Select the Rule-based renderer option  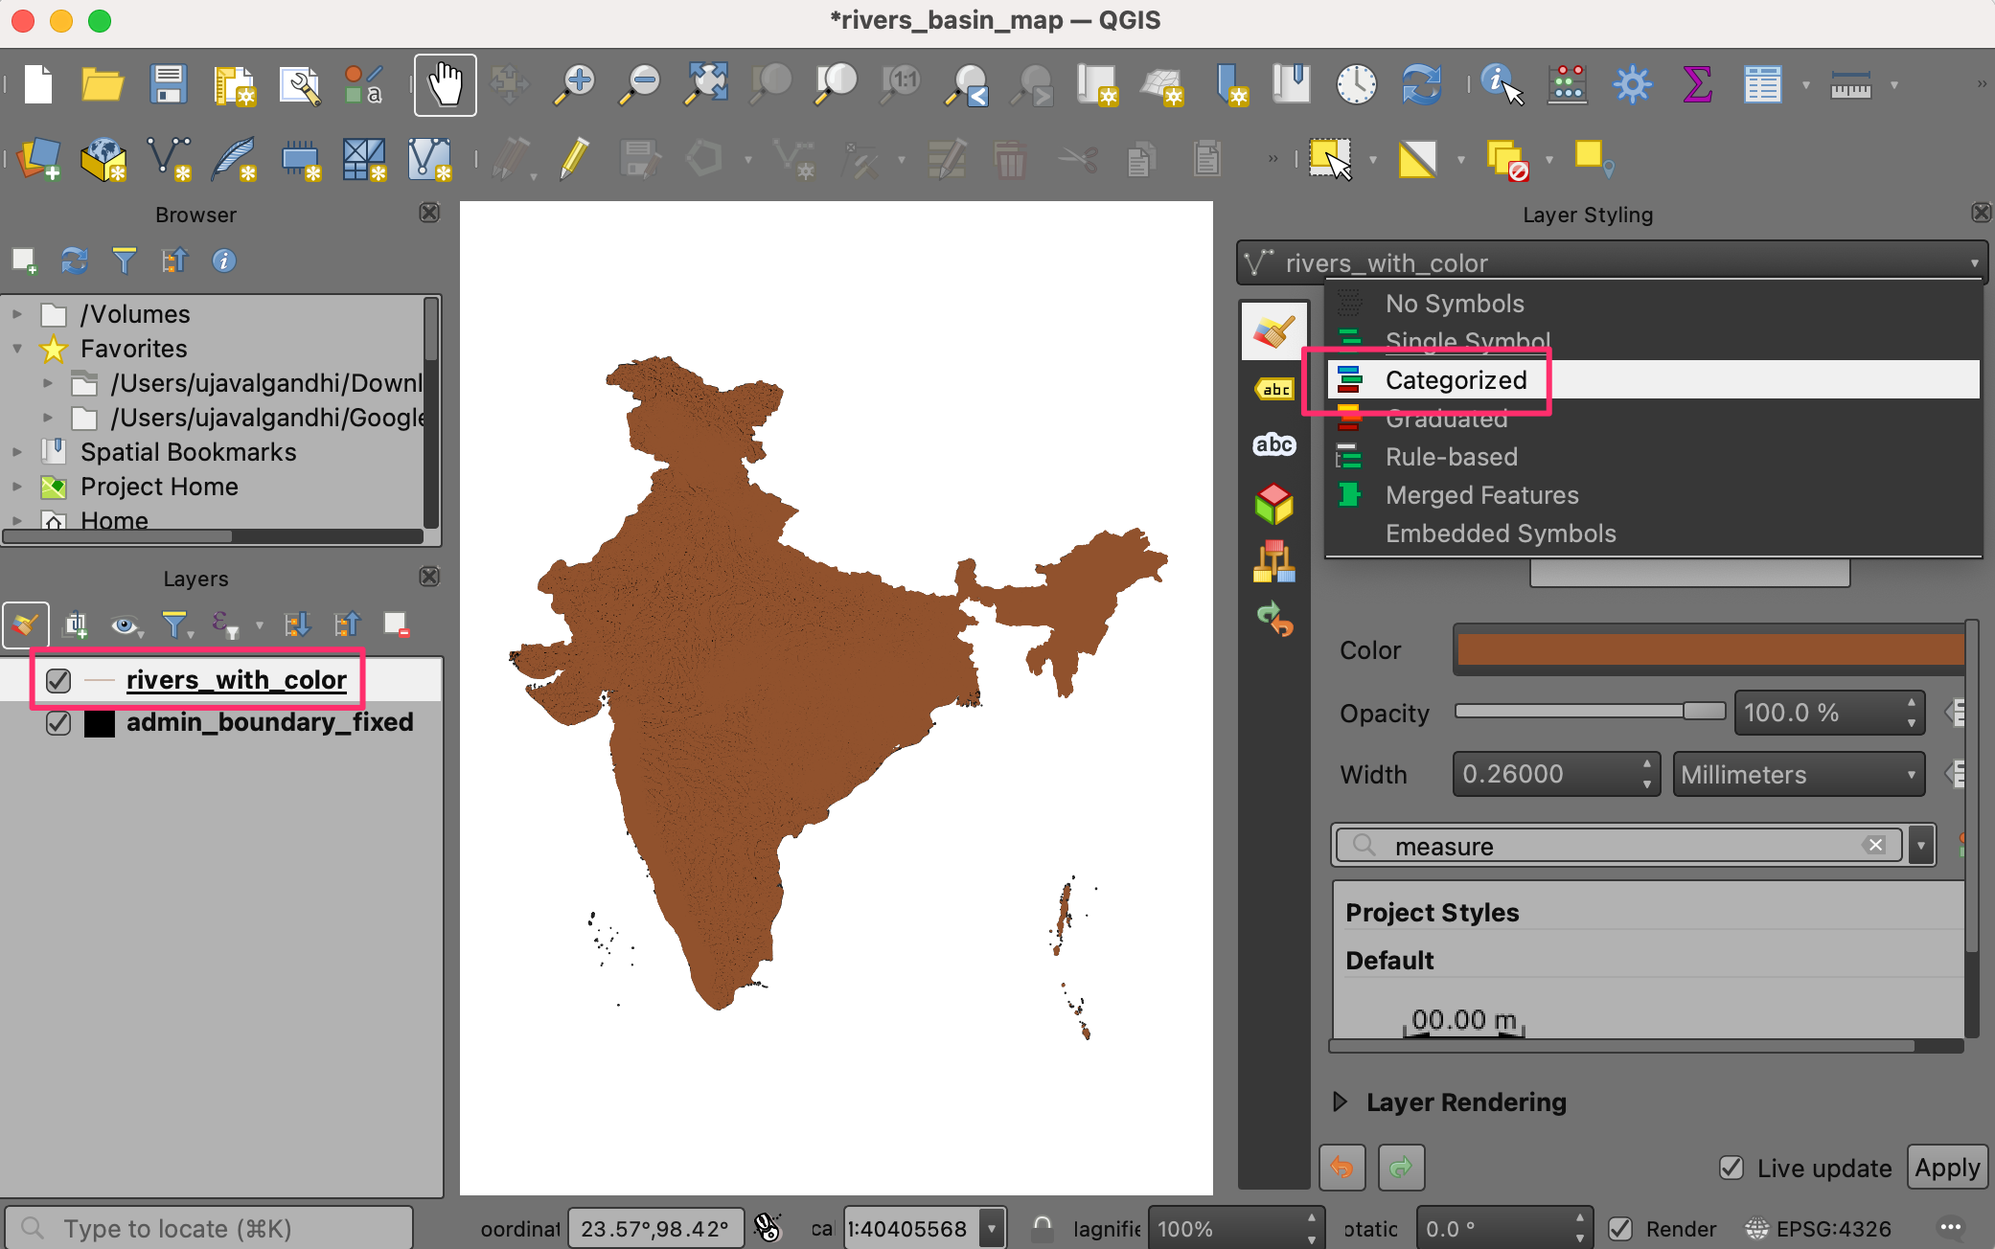[1451, 457]
